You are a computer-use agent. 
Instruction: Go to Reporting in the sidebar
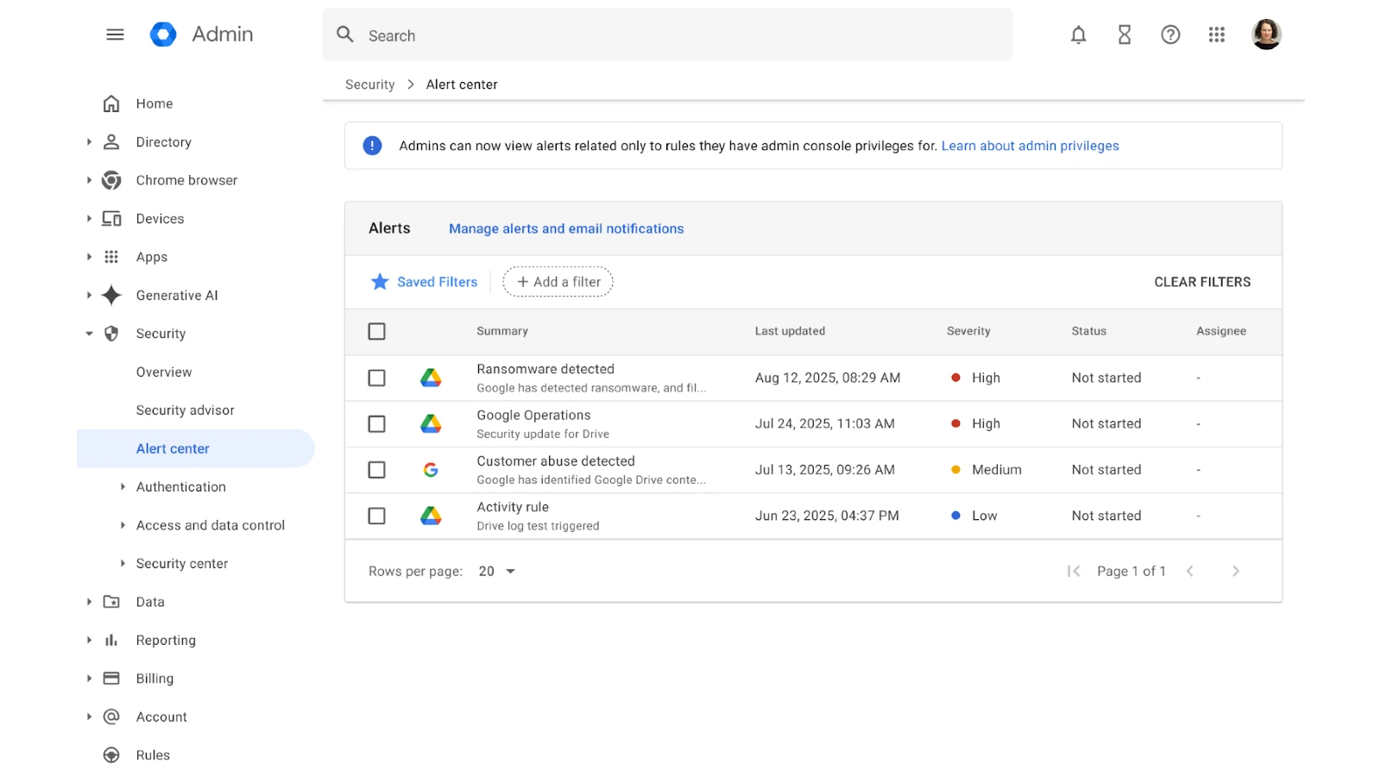[x=166, y=641]
